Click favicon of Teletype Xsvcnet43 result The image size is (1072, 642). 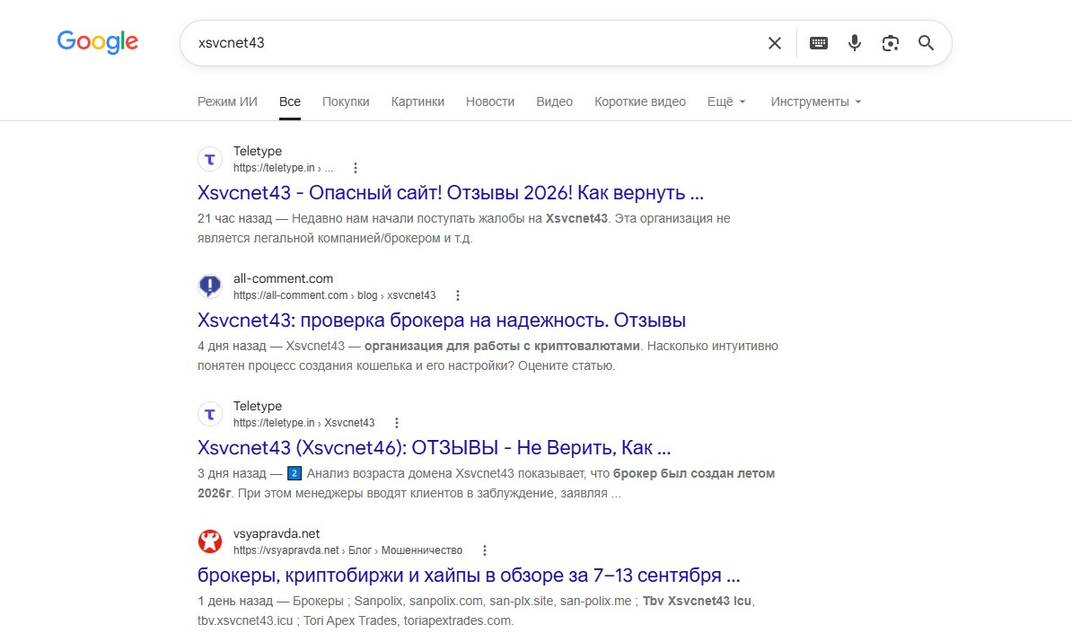pyautogui.click(x=210, y=414)
